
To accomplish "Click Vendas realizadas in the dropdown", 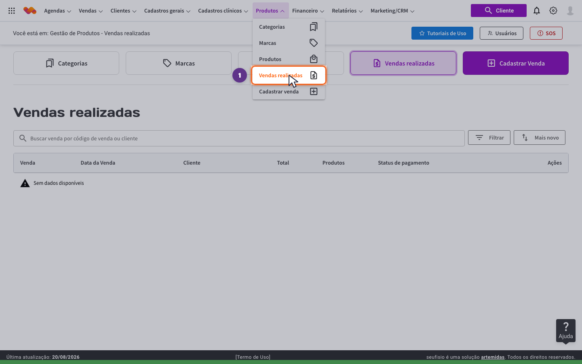I will point(289,75).
